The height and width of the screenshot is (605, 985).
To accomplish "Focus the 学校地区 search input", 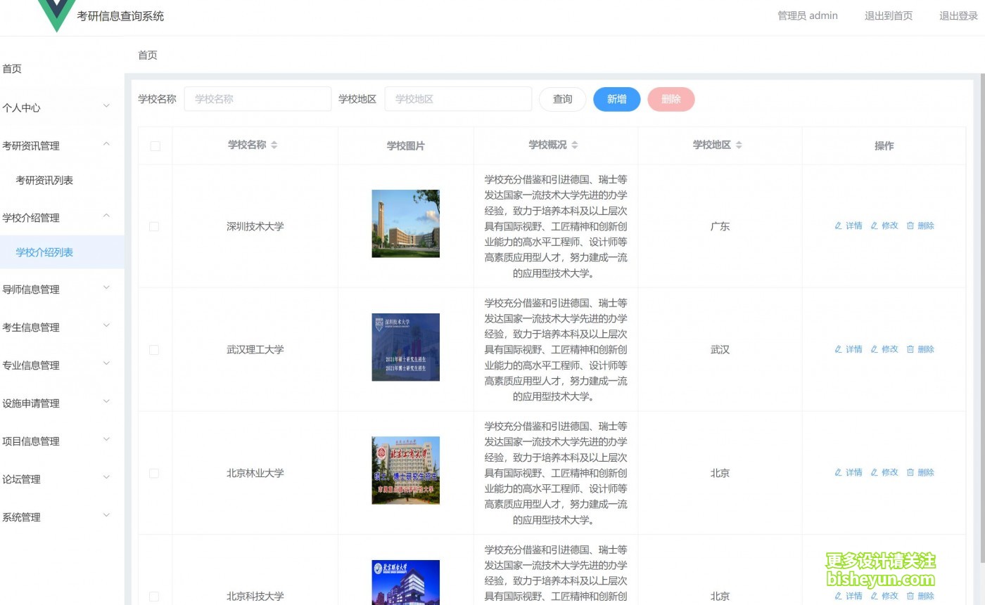I will [x=458, y=99].
